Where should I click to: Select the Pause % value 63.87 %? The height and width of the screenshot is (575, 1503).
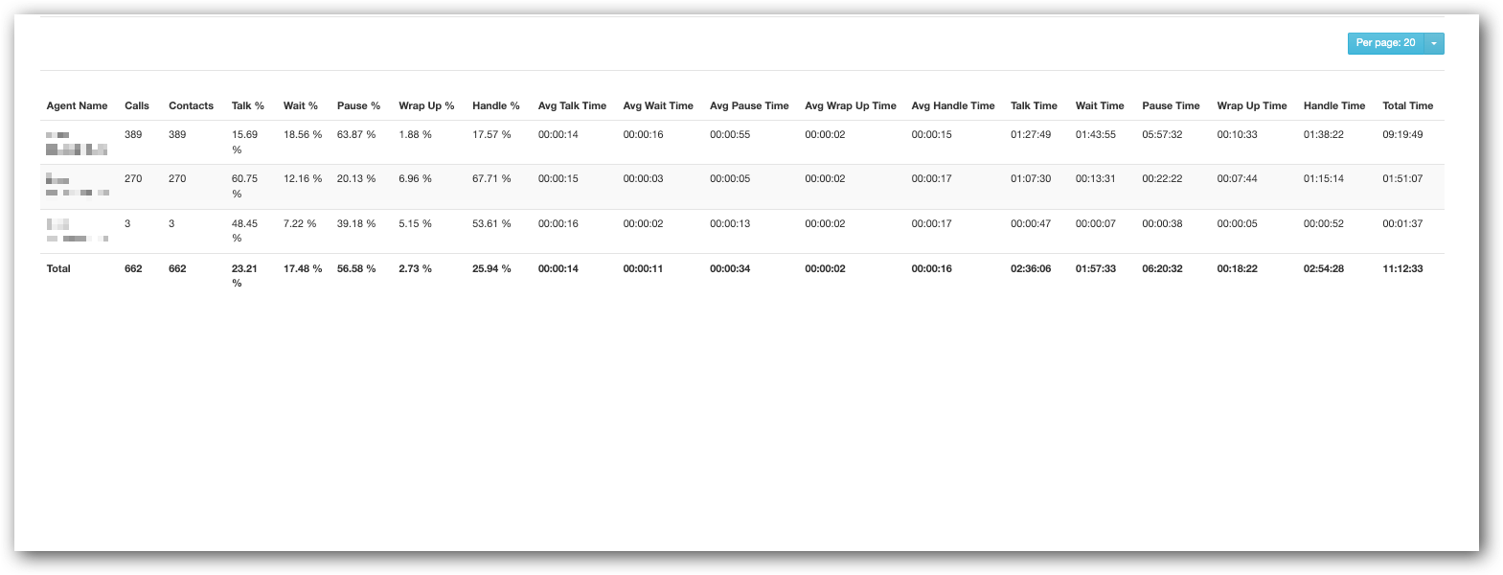(356, 135)
